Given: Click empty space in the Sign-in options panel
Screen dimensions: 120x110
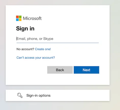Looking at the screenshot, I should [x=80, y=95].
